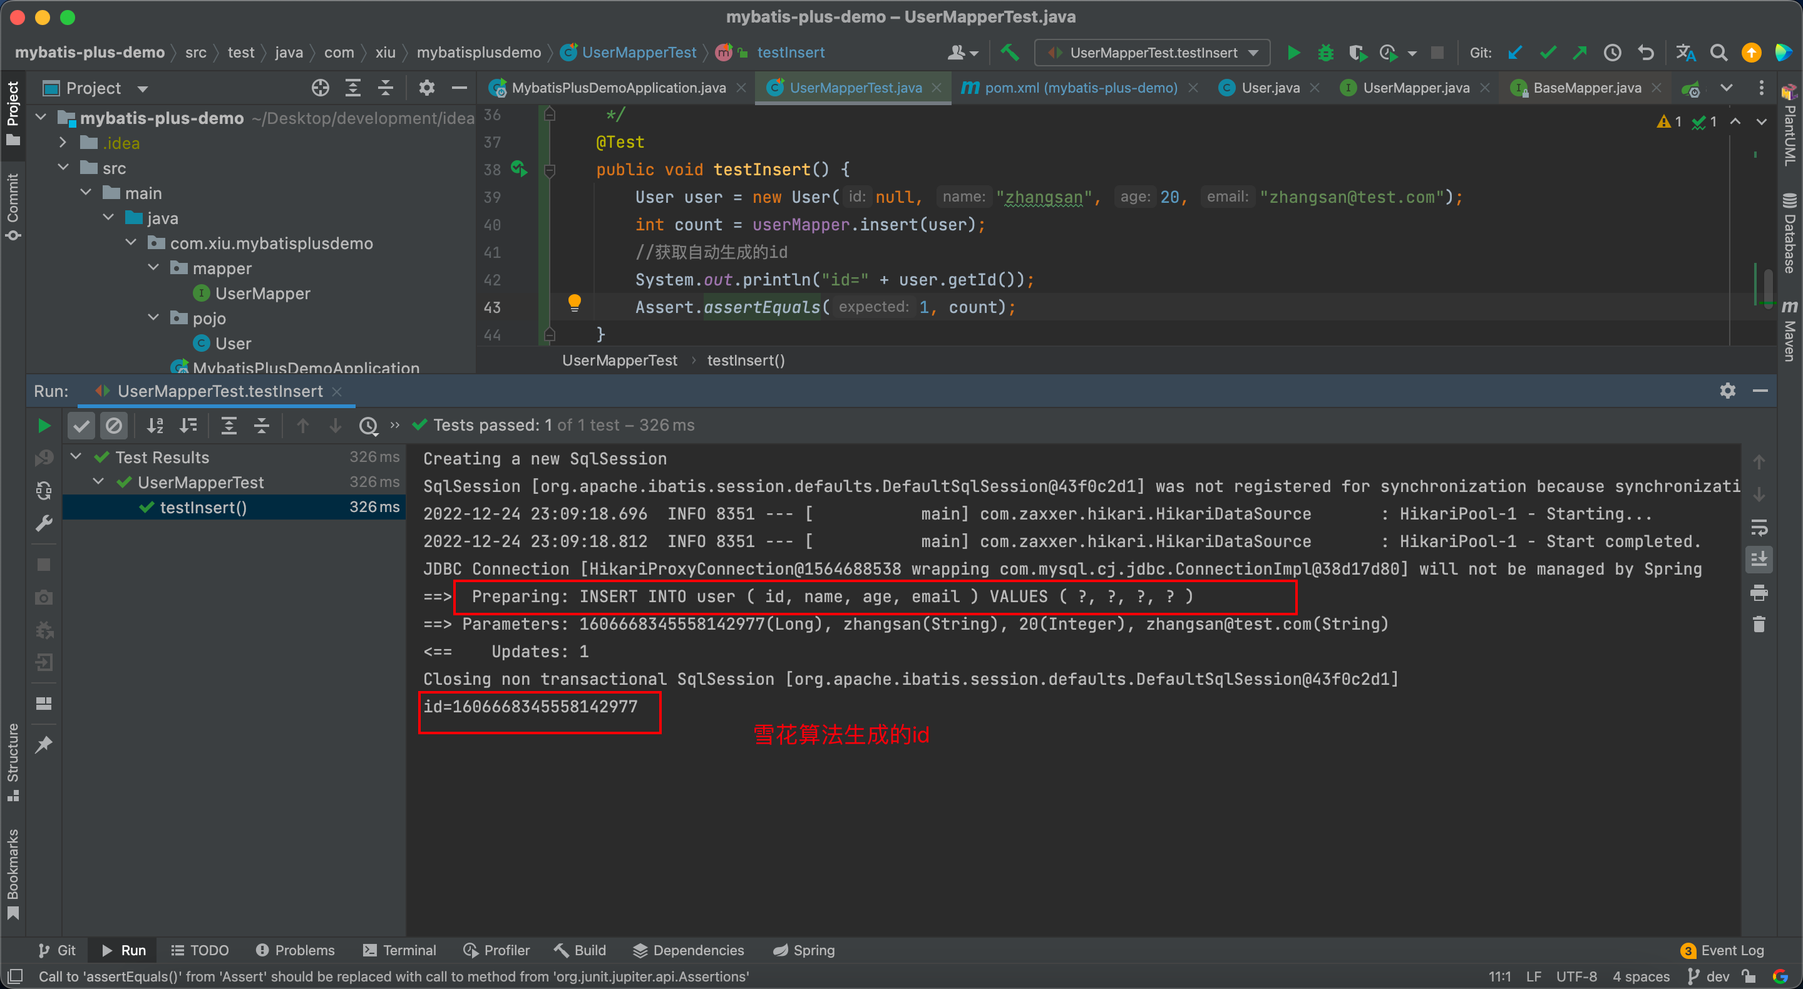The height and width of the screenshot is (989, 1803).
Task: Select UserMapper in project tree
Action: coord(262,294)
